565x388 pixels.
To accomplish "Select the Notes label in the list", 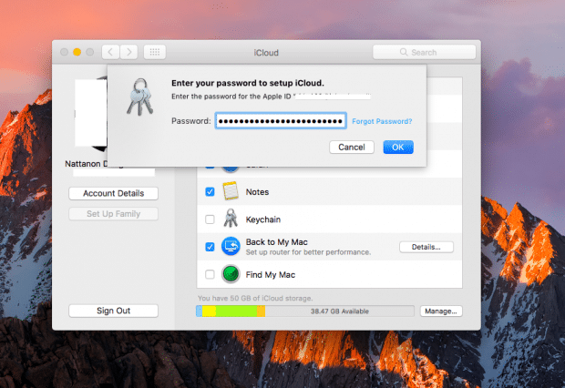I will click(257, 192).
